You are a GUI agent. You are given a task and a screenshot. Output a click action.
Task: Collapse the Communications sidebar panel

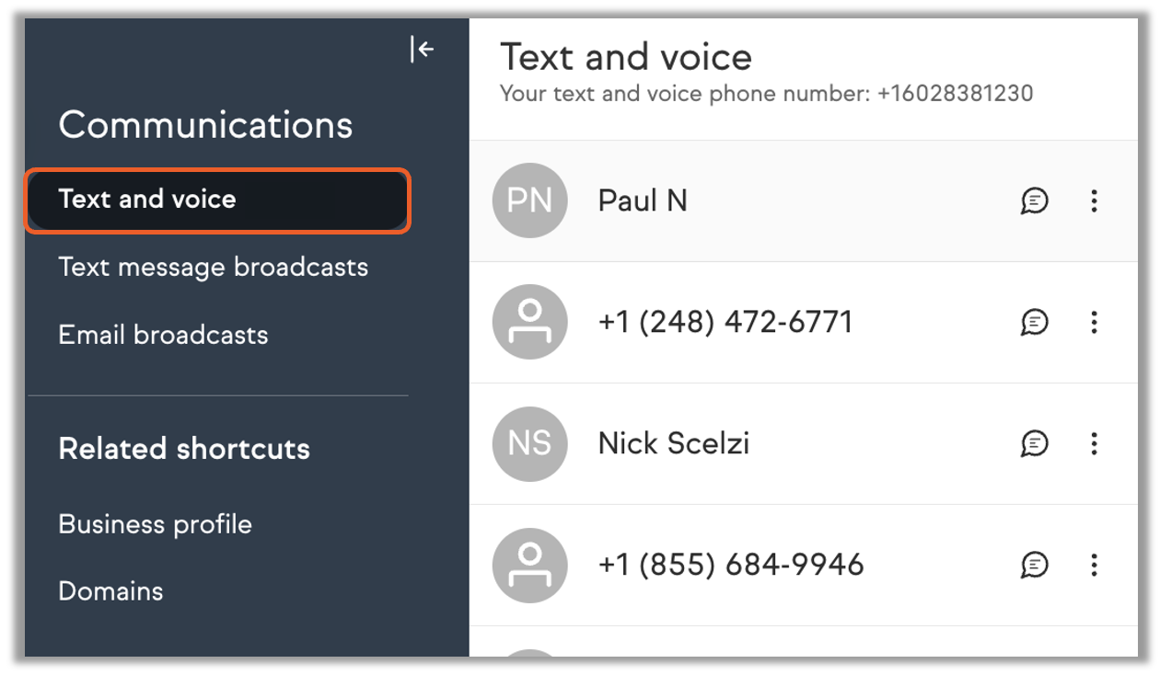[422, 50]
